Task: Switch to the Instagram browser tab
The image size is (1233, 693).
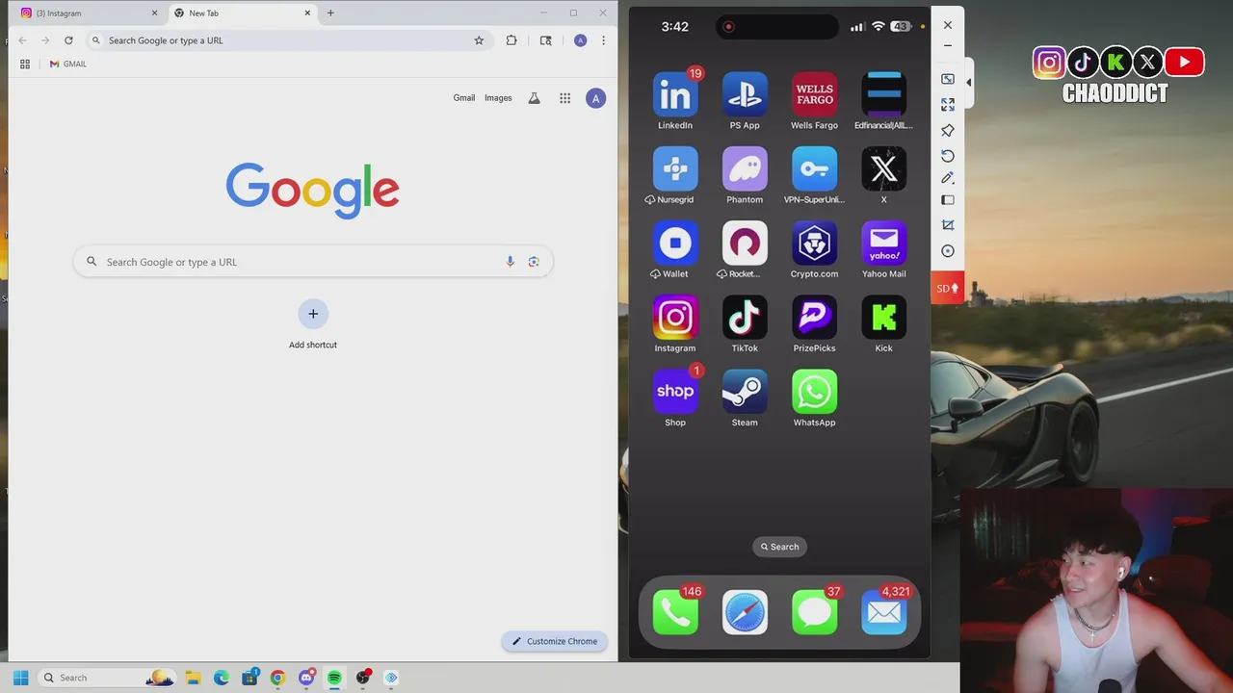Action: coord(88,13)
